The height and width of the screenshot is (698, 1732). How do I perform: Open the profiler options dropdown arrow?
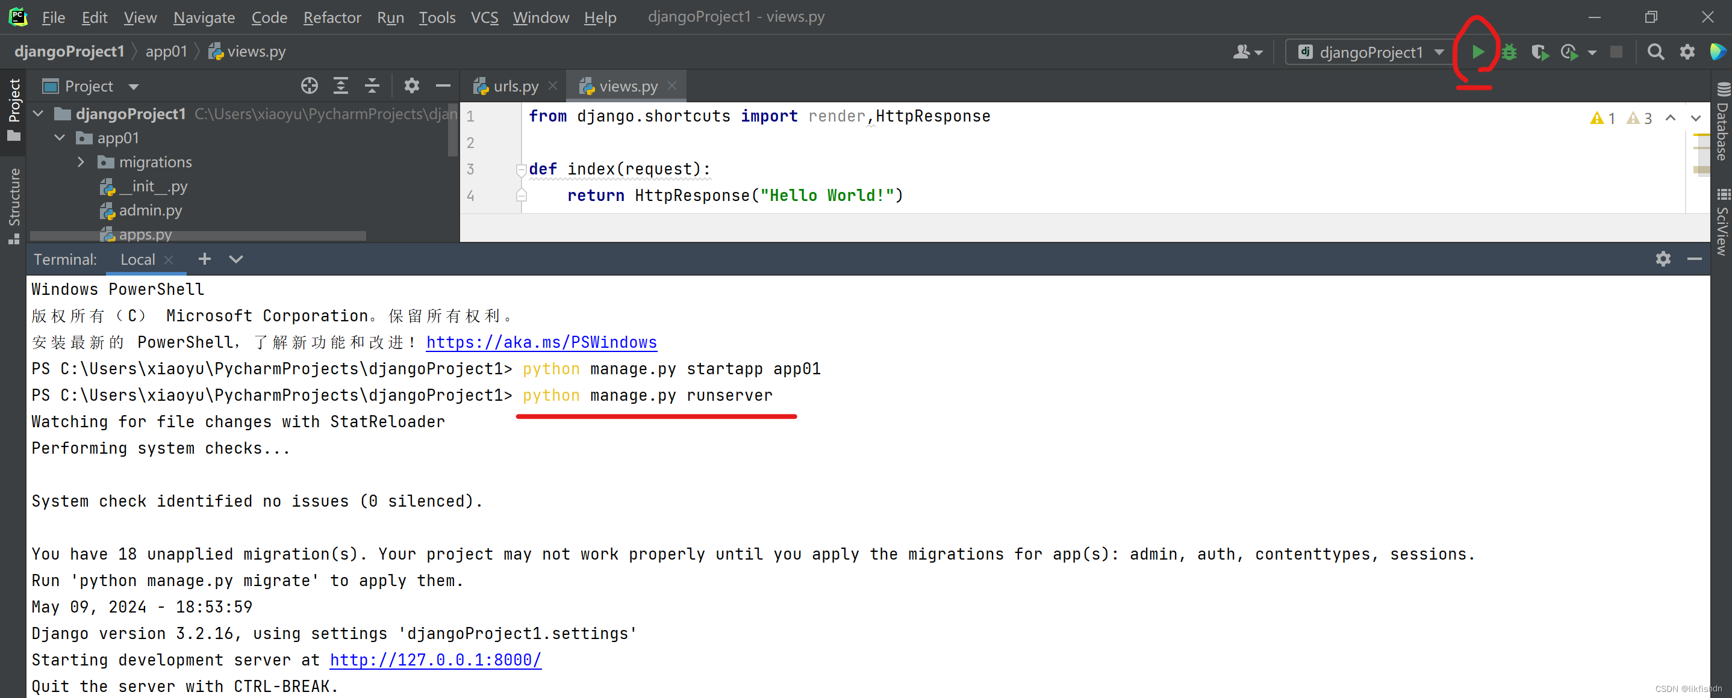[1592, 52]
